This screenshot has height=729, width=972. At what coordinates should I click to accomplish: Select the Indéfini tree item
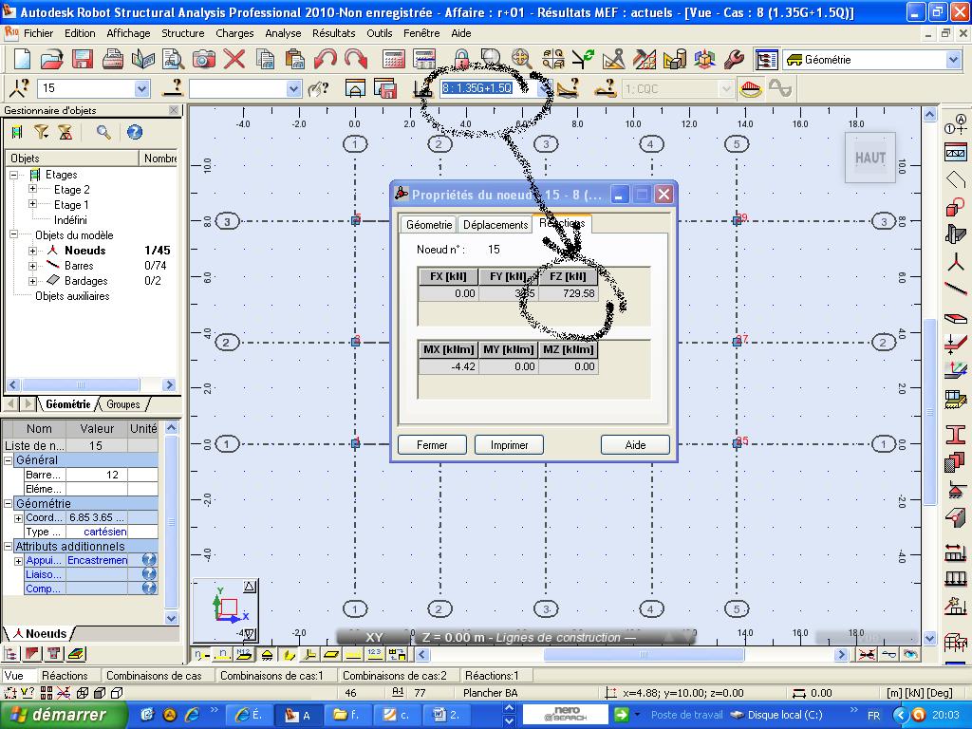[x=70, y=220]
